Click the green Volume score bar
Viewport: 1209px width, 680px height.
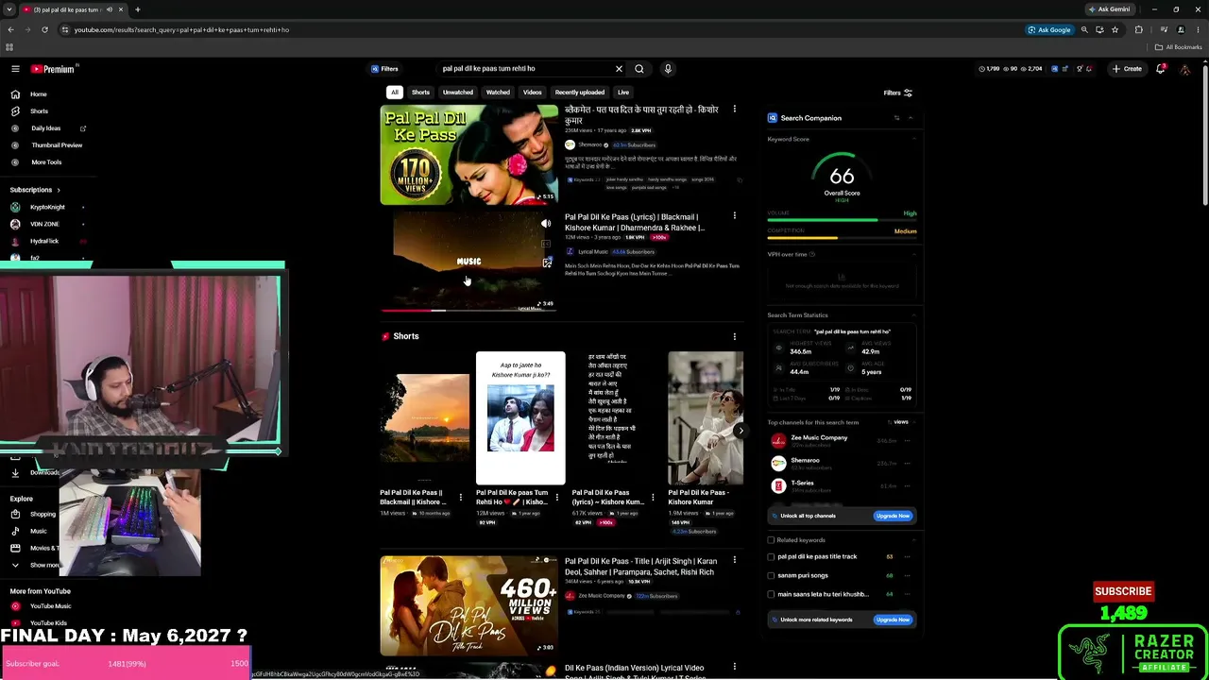(x=822, y=220)
